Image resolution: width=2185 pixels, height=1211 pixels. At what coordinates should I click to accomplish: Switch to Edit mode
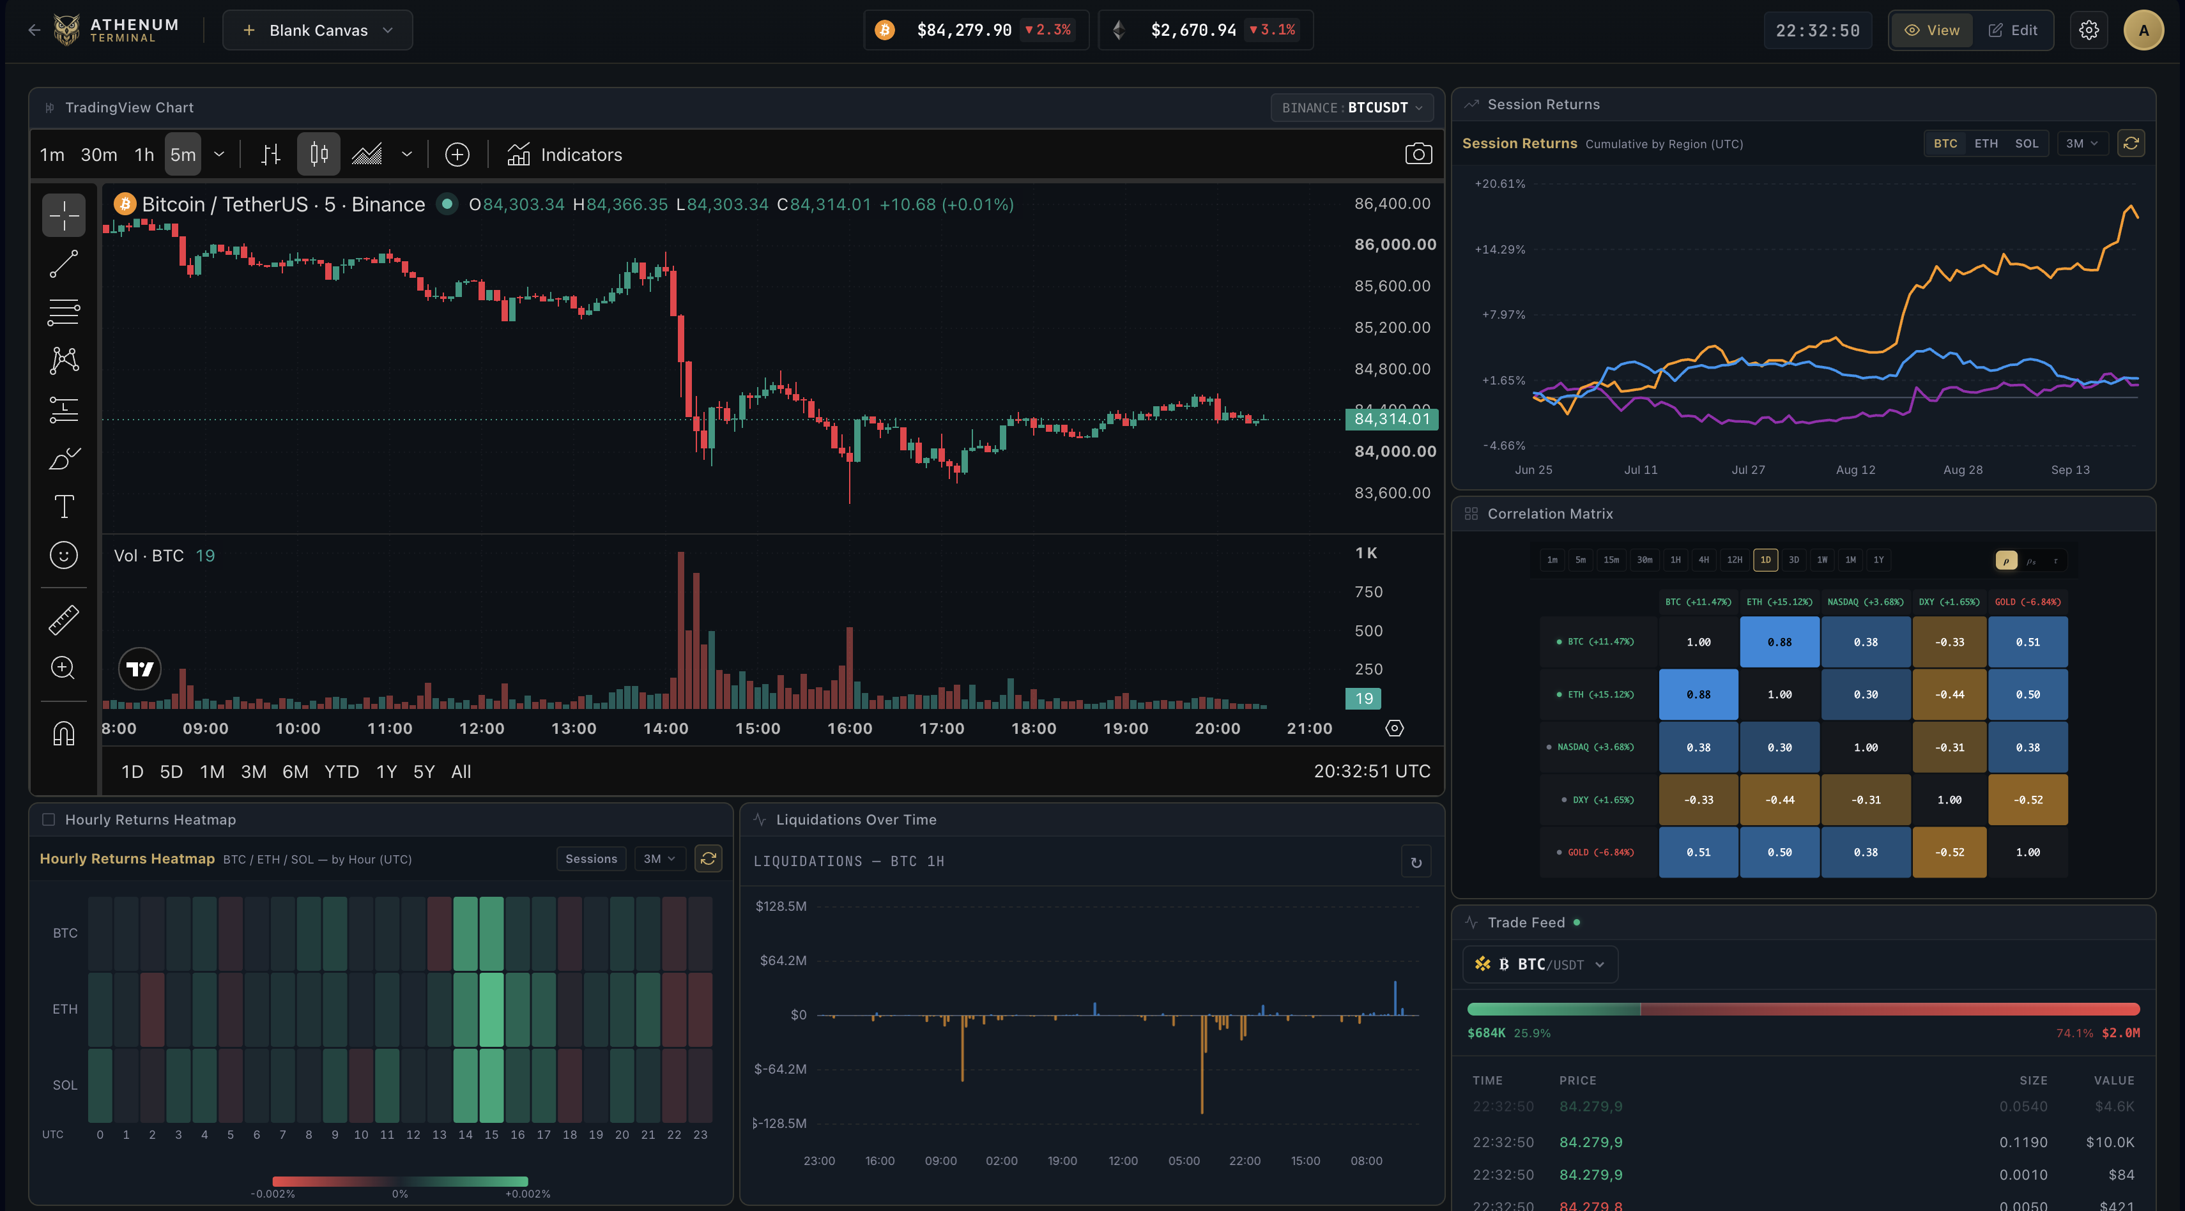point(2012,31)
